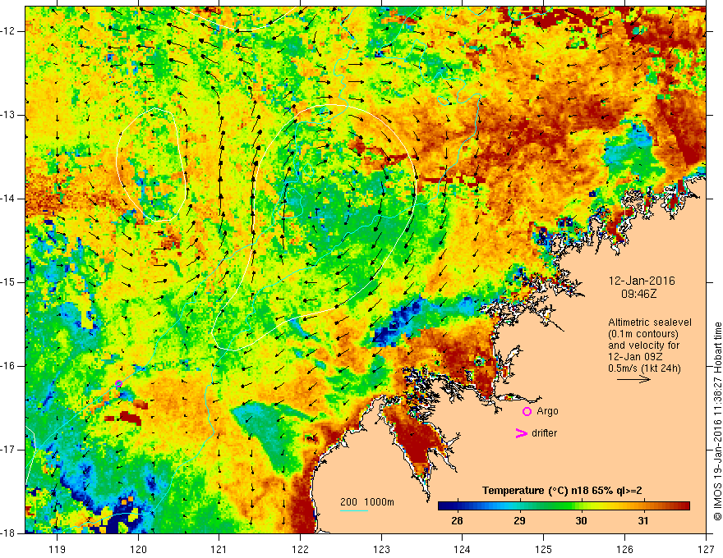Click latitude axis label '-16'
Image resolution: width=723 pixels, height=558 pixels.
click(x=8, y=366)
